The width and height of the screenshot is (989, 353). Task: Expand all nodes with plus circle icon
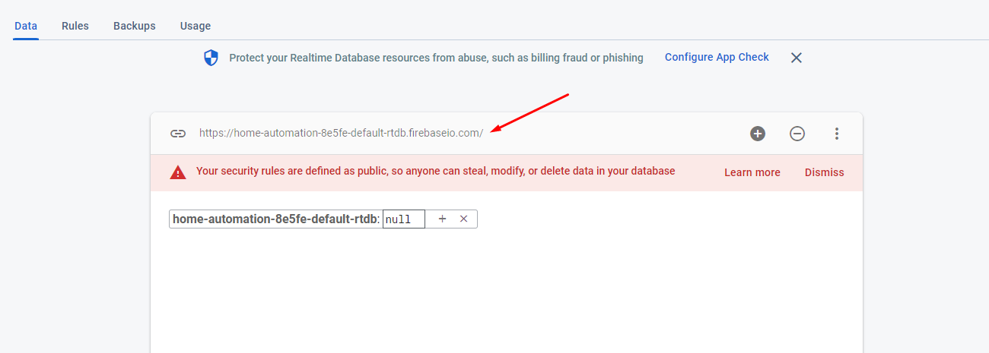[758, 134]
